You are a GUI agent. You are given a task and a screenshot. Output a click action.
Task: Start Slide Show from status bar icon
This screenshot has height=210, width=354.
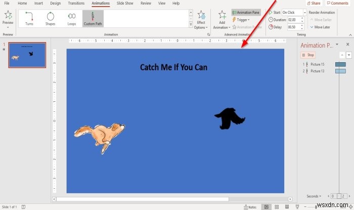pyautogui.click(x=297, y=207)
